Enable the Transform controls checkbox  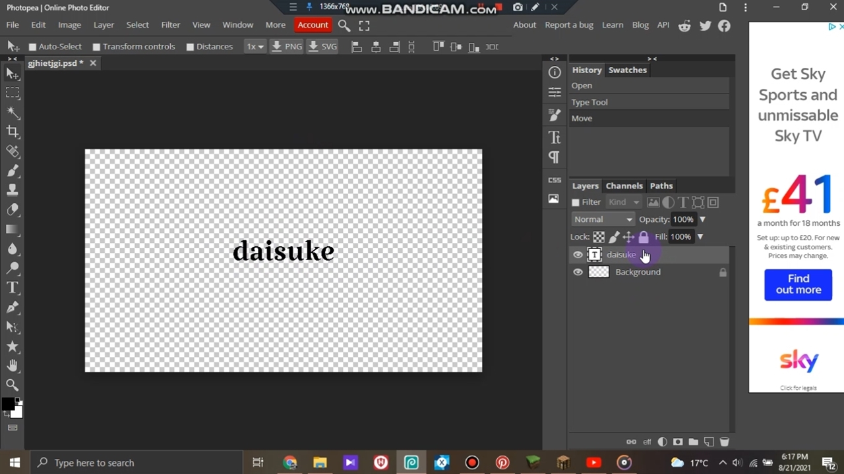tap(96, 47)
